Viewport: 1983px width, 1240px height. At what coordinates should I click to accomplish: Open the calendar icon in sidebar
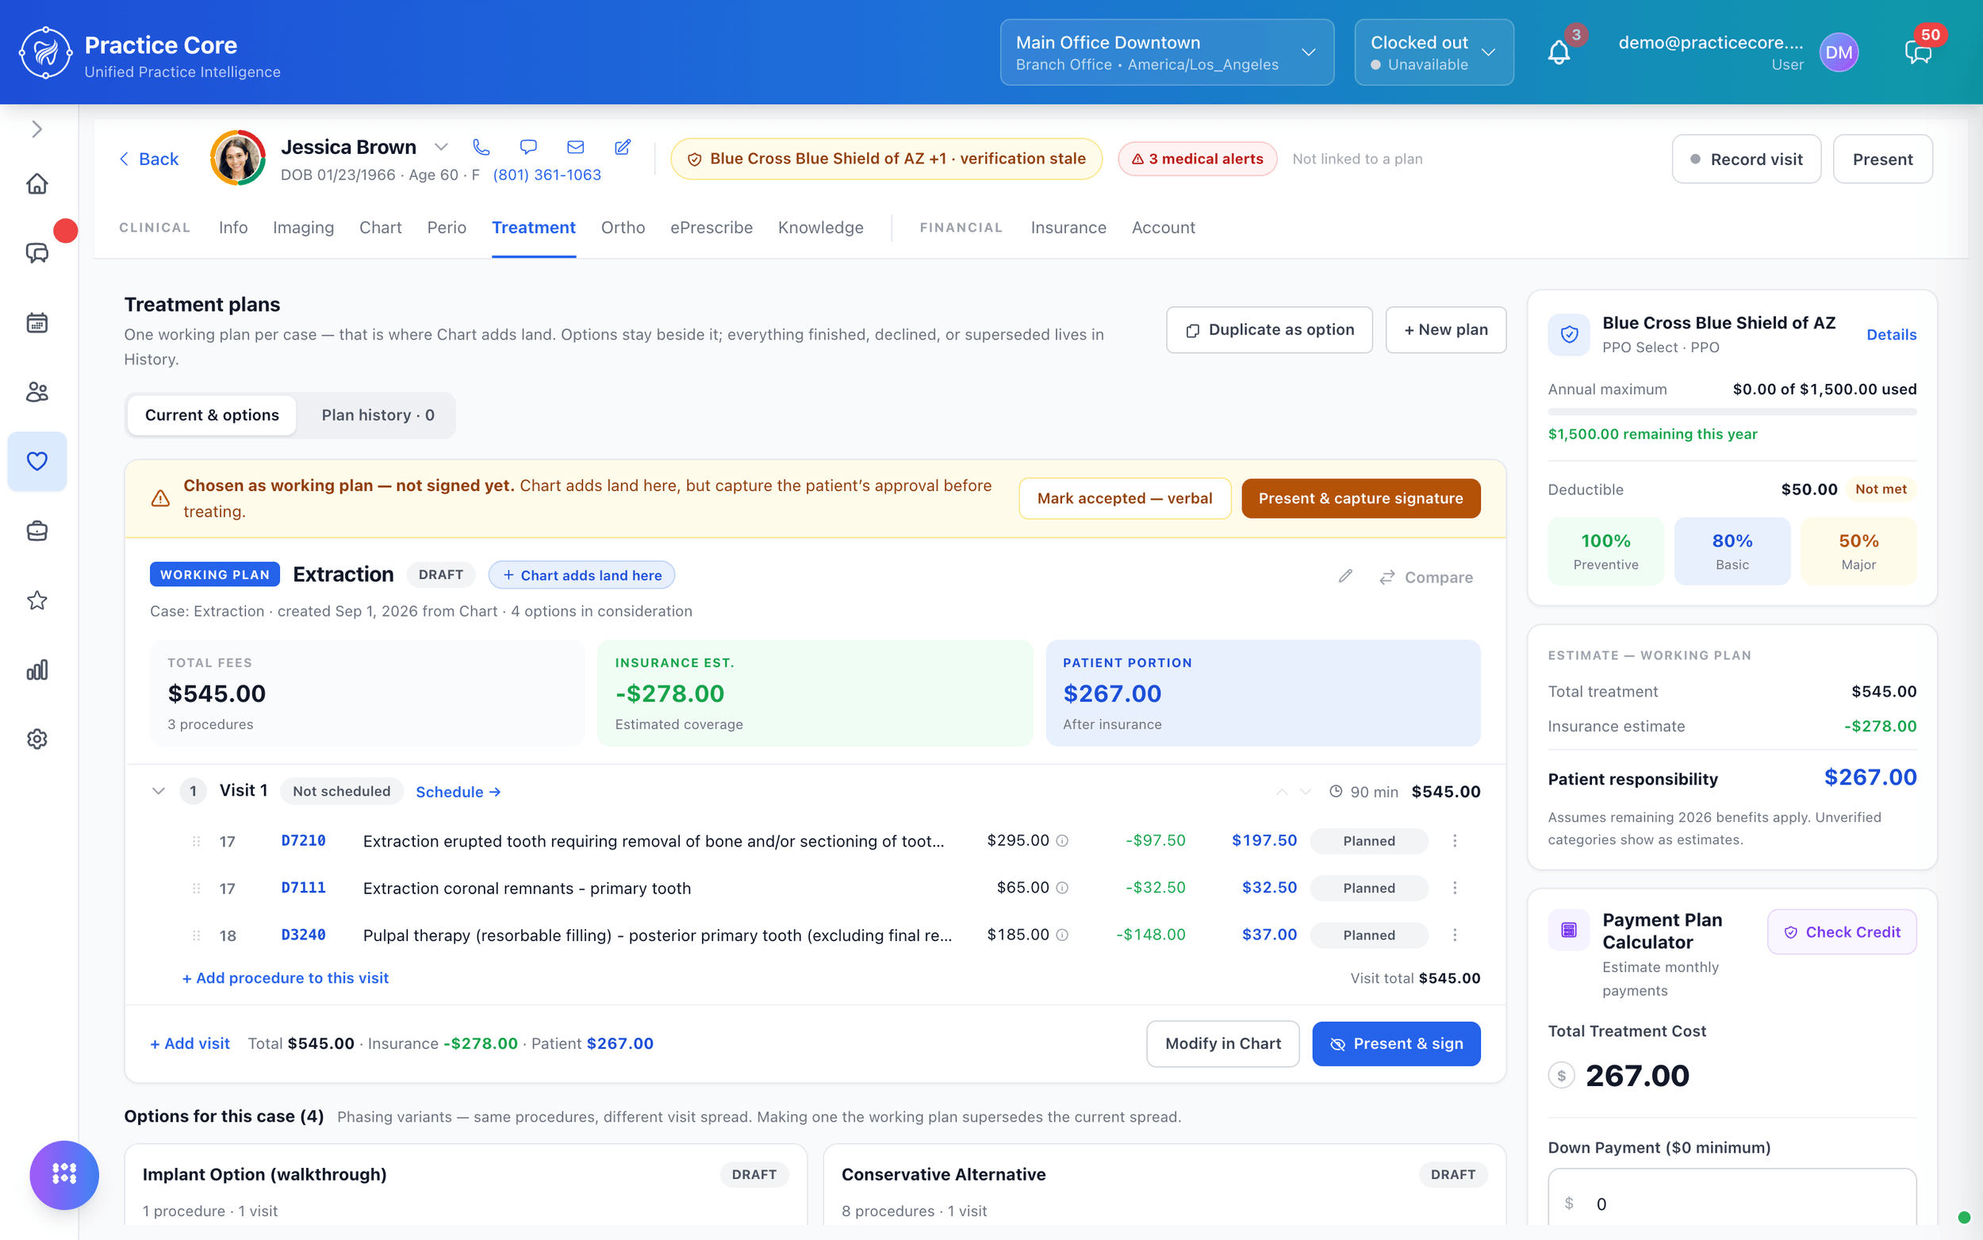click(37, 322)
